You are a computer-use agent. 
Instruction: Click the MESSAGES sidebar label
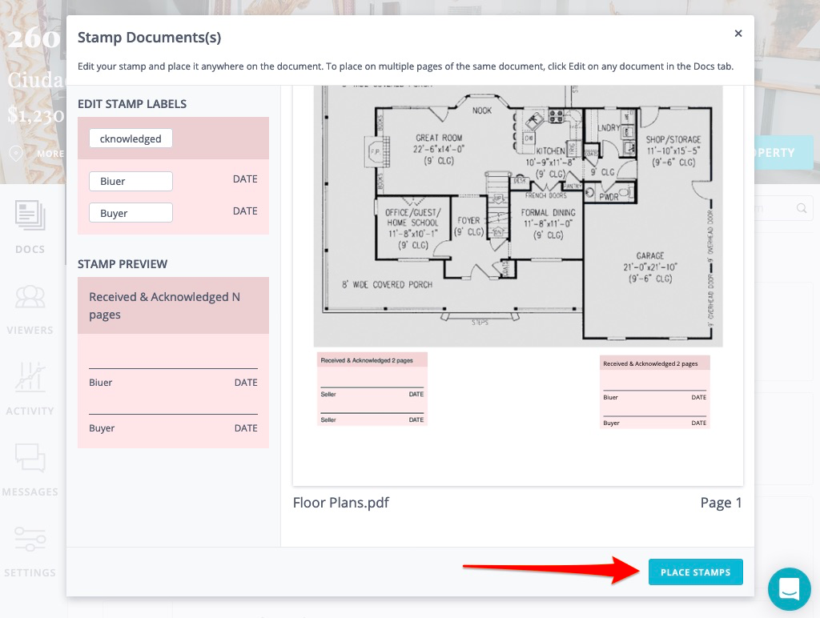[x=30, y=492]
